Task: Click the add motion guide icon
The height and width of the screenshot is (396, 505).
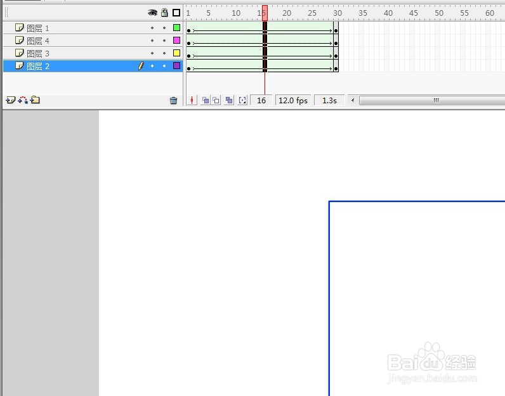Action: 23,100
